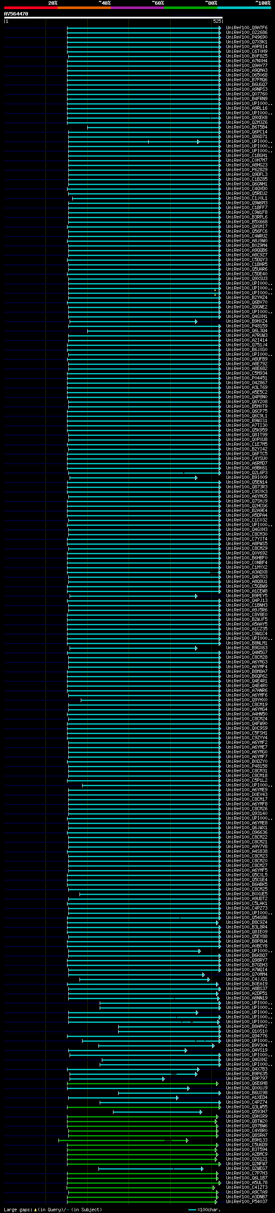This screenshot has width=275, height=1213.
Task: Select the UniRef100_A5UL78 label
Action: coord(247,1182)
